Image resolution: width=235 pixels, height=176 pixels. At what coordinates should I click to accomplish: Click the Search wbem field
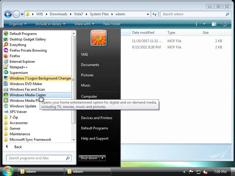(195, 14)
